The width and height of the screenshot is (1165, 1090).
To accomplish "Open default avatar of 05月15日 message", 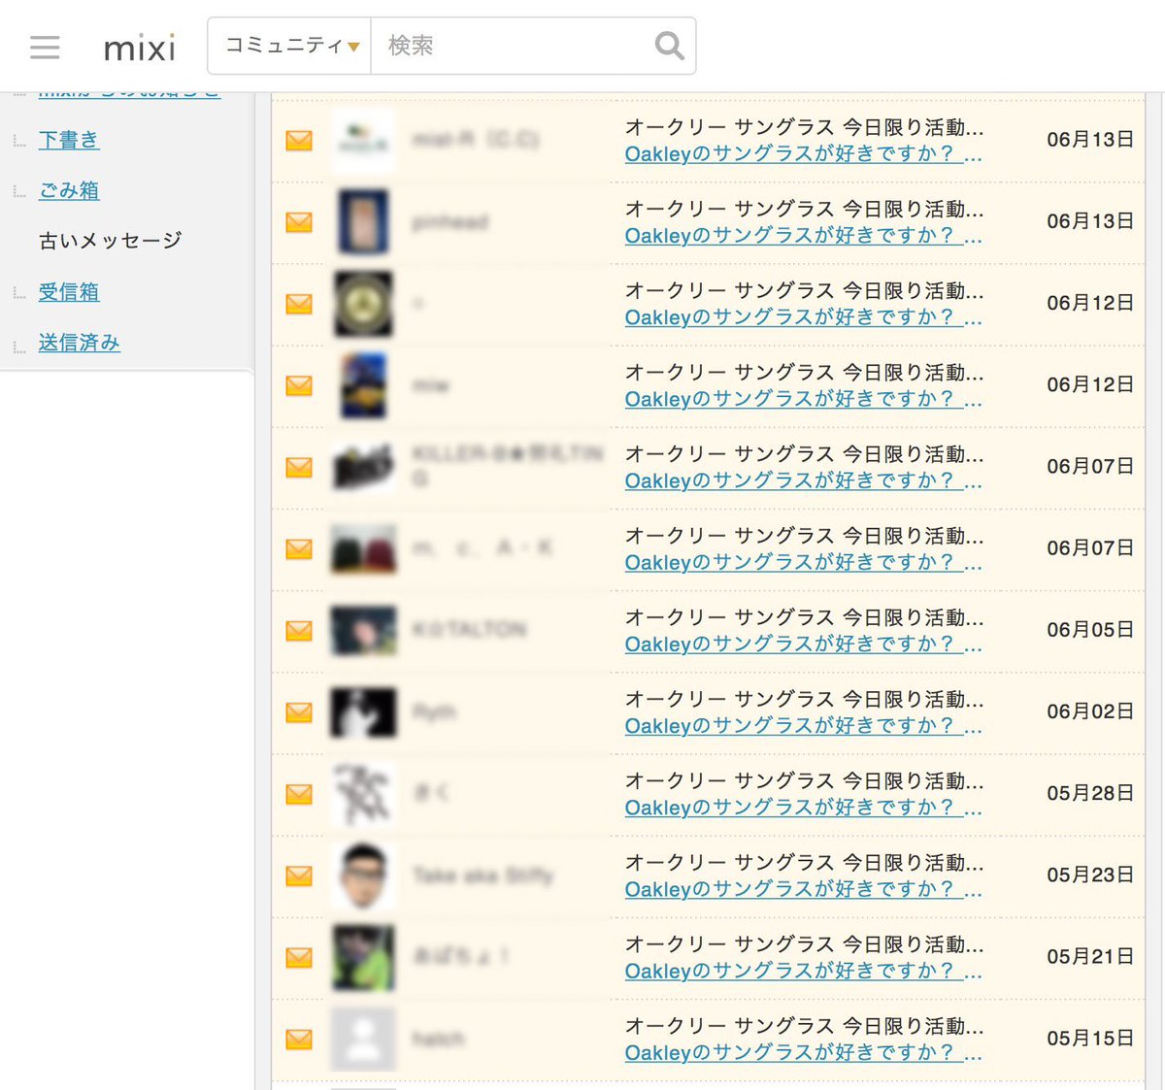I will [x=363, y=1040].
